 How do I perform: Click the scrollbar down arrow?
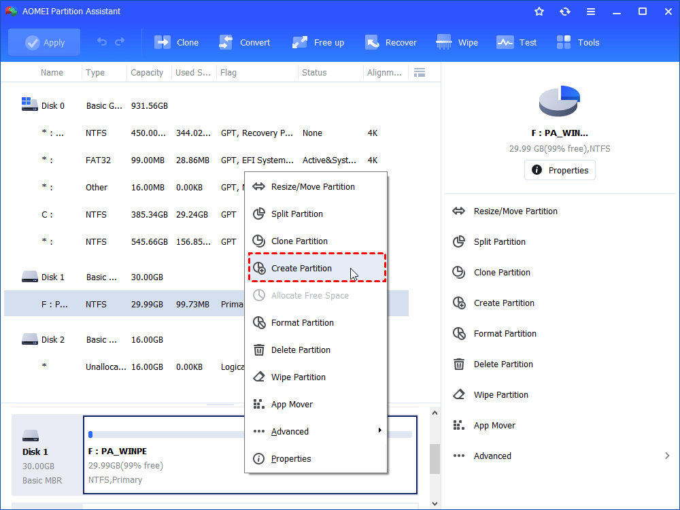(x=435, y=503)
